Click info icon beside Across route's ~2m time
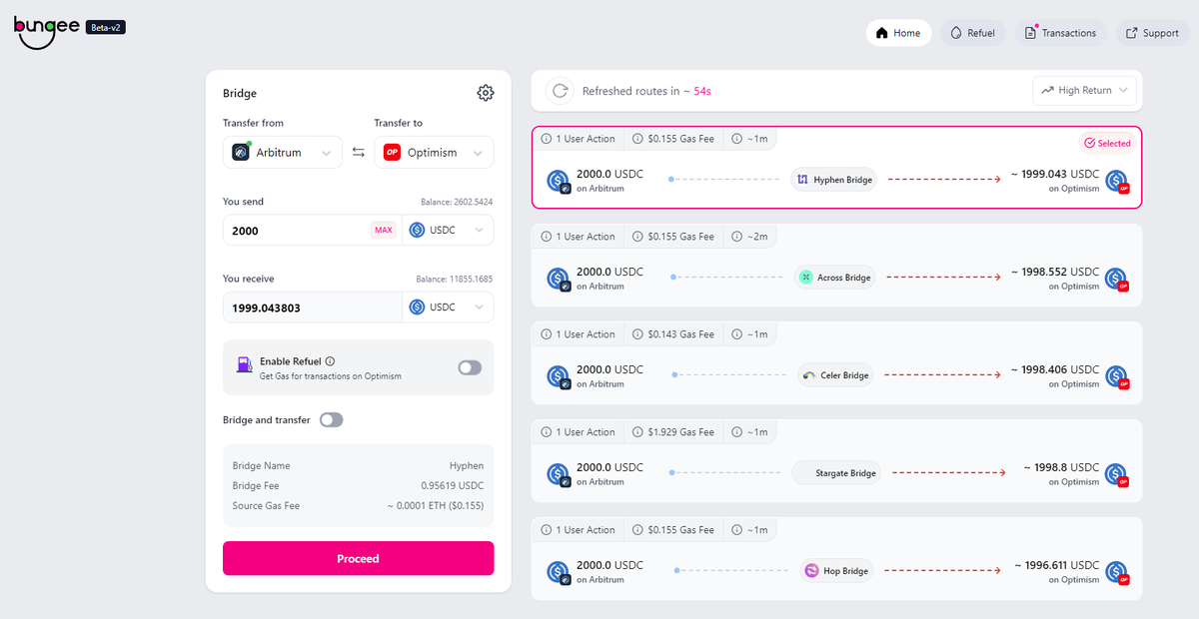Screen dimensions: 1199x619 (x=737, y=237)
